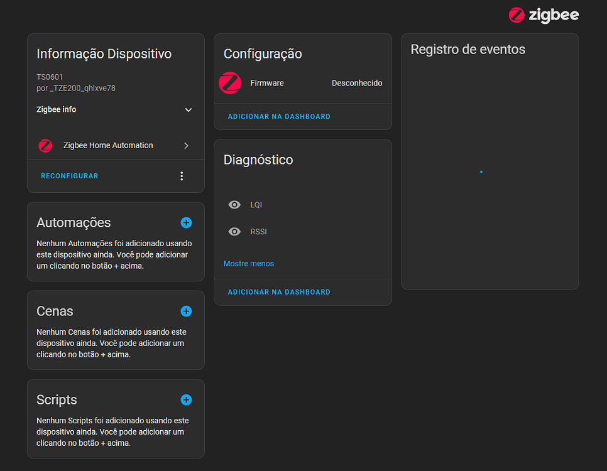Click the Firmware entity label

(266, 83)
